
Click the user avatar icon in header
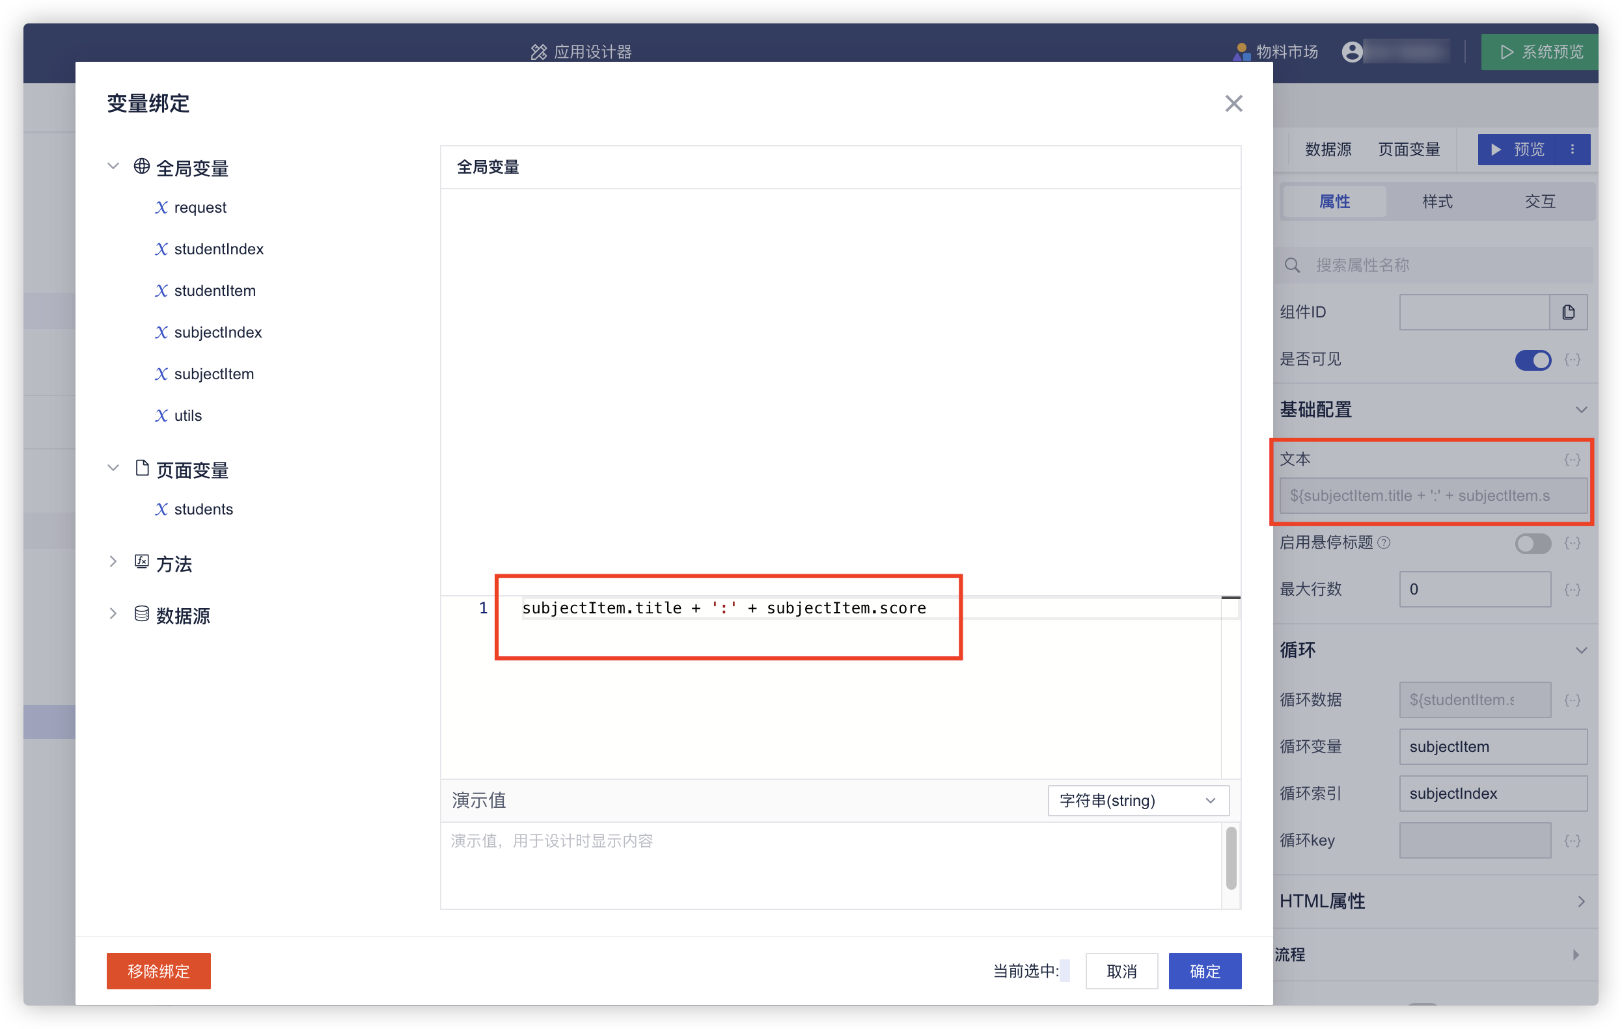coord(1351,52)
